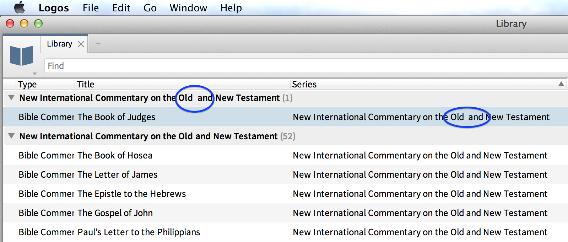Click the green zoom window button
This screenshot has height=242, width=568.
tap(38, 23)
